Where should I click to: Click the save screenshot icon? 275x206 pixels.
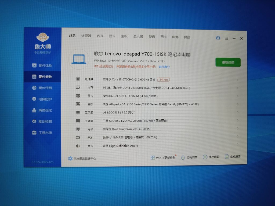click(x=205, y=157)
